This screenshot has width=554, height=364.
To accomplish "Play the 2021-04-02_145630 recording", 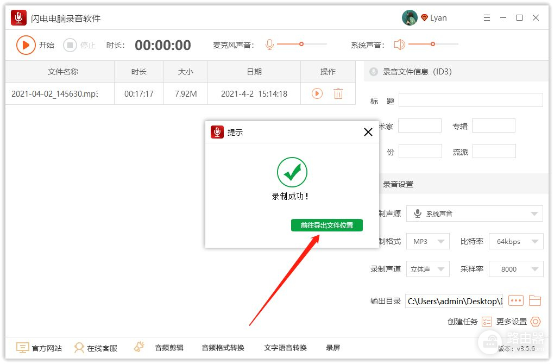I will point(317,93).
